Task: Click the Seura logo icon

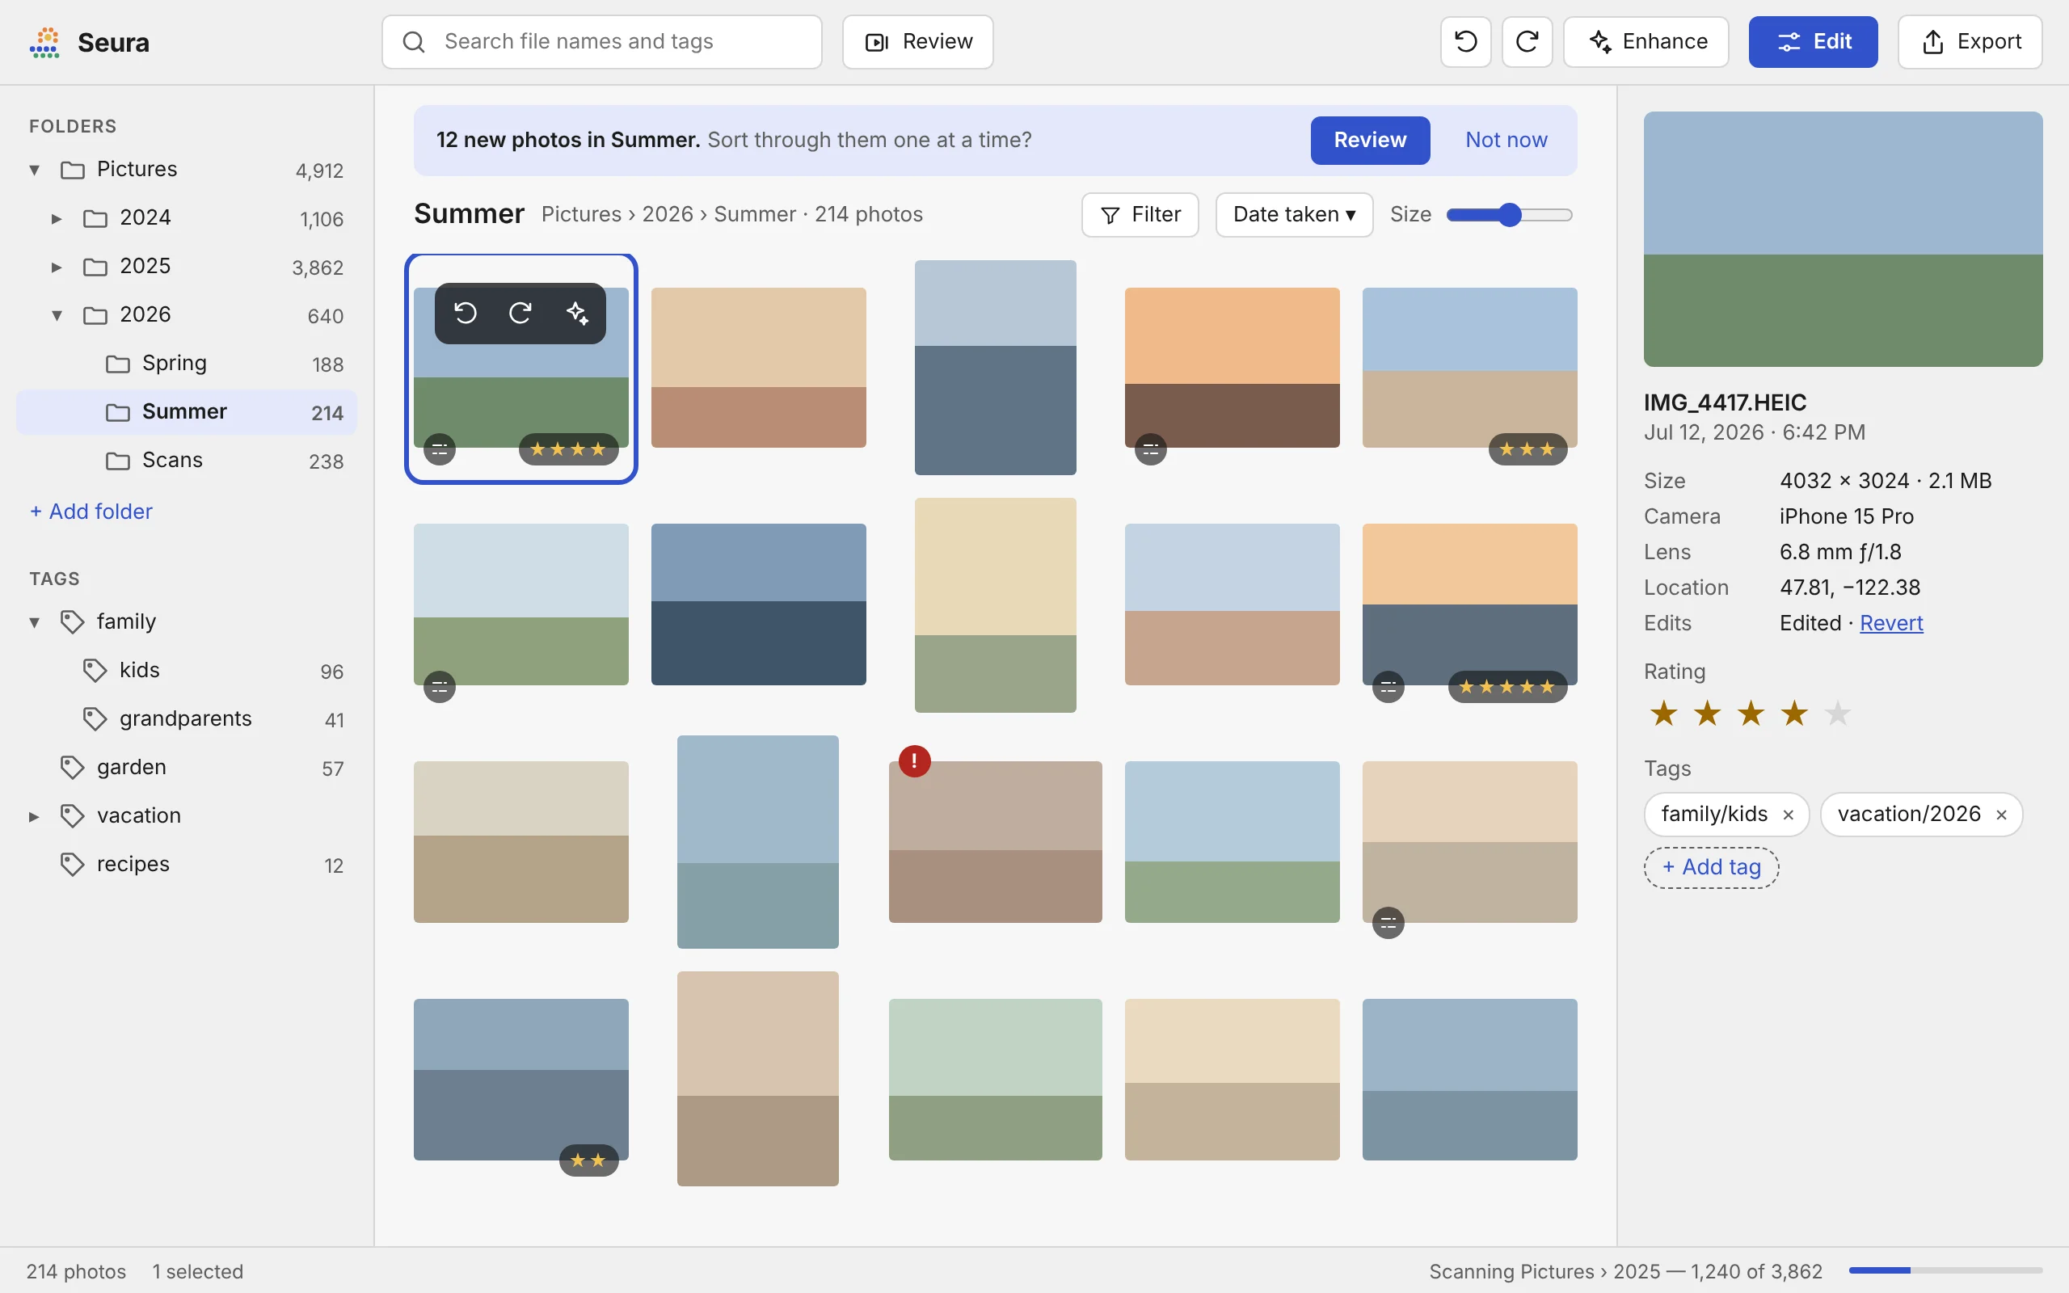Action: 44,42
